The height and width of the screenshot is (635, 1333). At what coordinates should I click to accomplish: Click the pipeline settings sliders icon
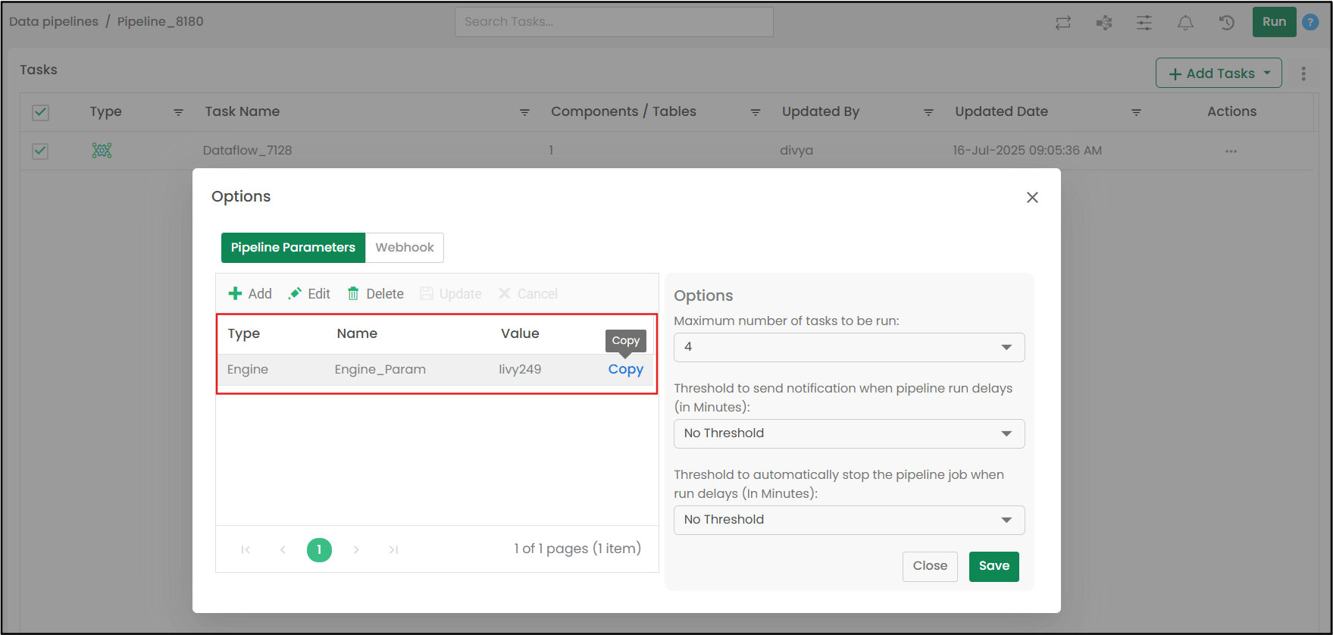point(1144,23)
